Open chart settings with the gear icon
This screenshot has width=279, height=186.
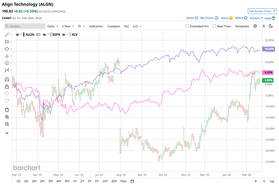point(255,26)
